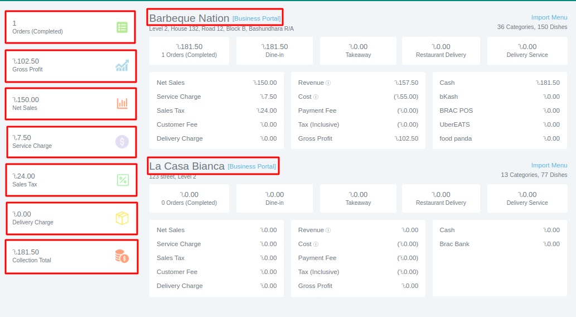The height and width of the screenshot is (317, 576).
Task: Click La Casa Bianca Customer Fee row
Action: click(x=217, y=272)
